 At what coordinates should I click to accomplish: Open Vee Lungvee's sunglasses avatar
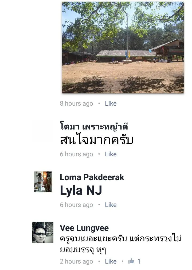click(x=43, y=232)
